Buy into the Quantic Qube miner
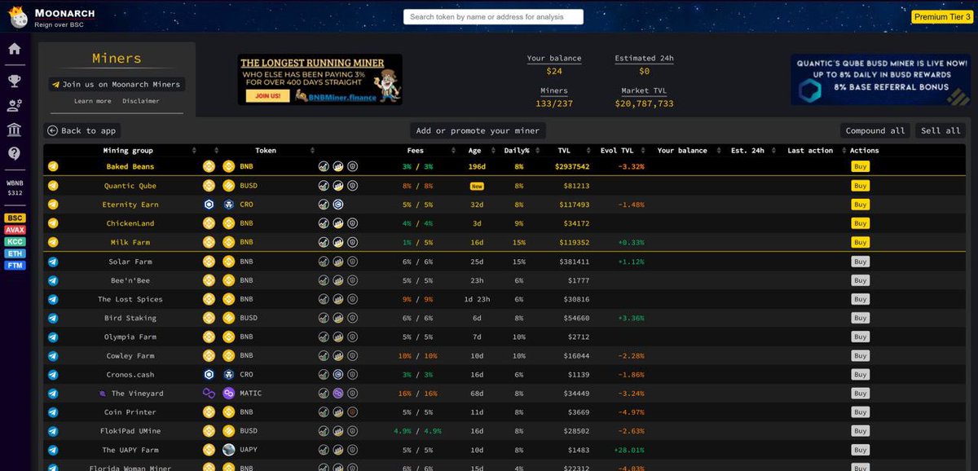Screen dimensions: 978x471 (x=860, y=186)
